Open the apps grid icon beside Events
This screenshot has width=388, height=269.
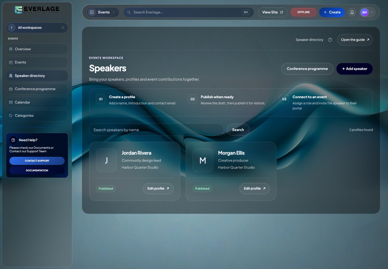tap(92, 12)
